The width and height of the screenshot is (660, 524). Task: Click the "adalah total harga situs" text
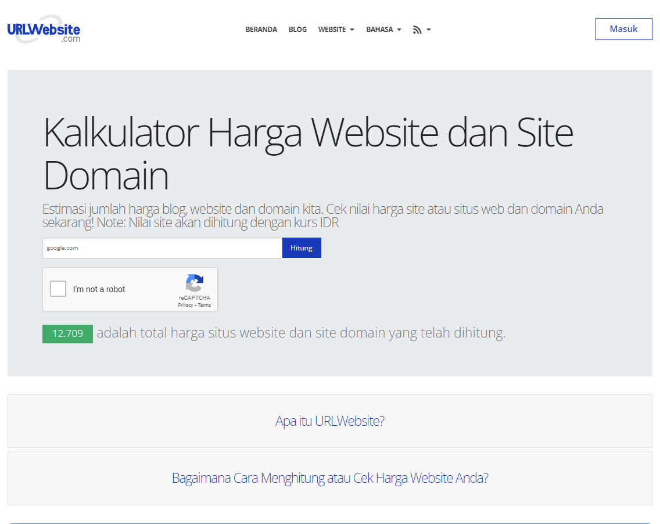pyautogui.click(x=301, y=333)
